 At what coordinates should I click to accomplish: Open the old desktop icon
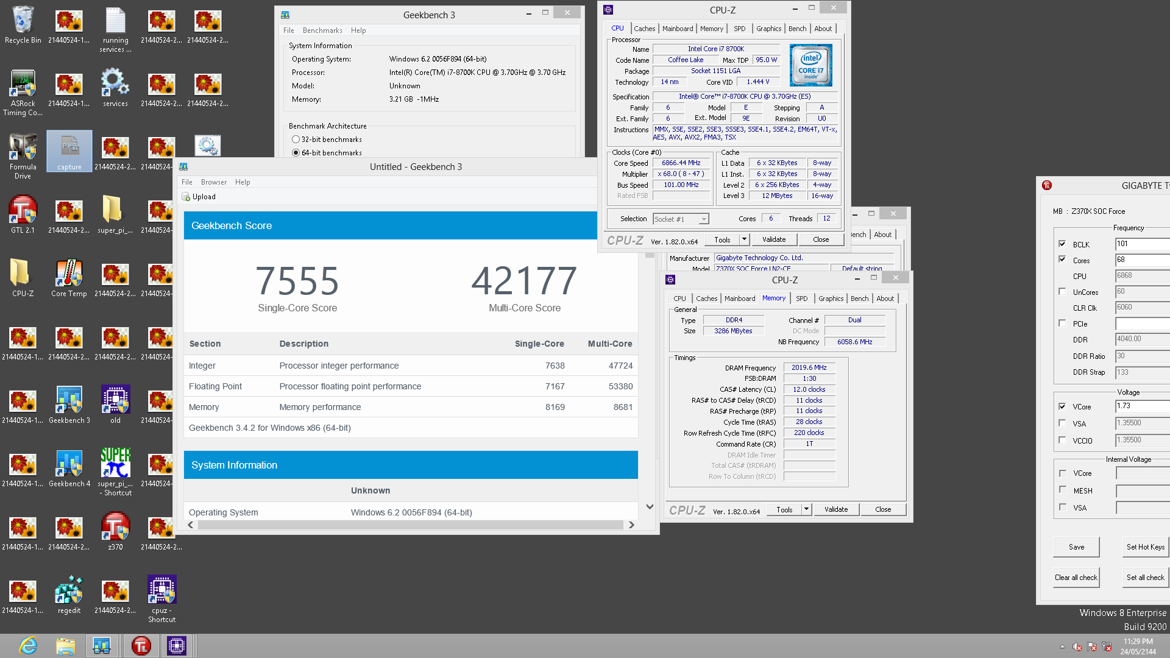click(x=115, y=405)
